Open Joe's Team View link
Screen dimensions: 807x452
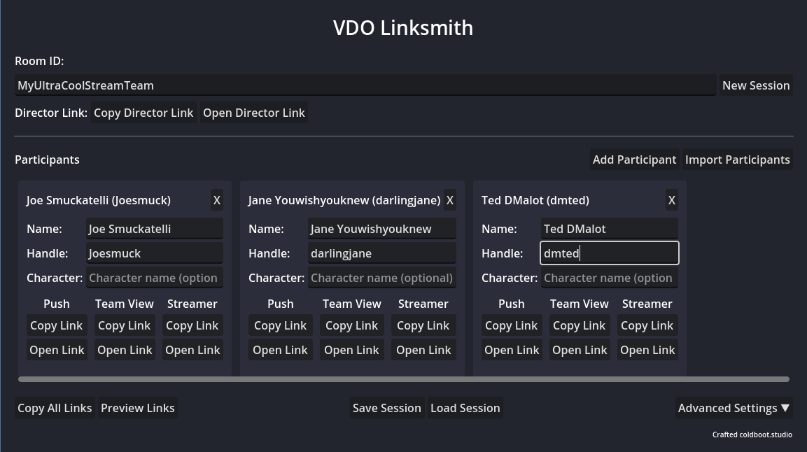click(125, 350)
